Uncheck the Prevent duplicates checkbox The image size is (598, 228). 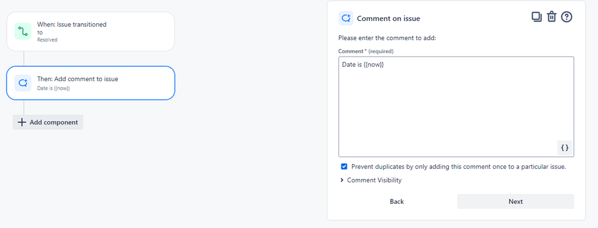pos(344,167)
